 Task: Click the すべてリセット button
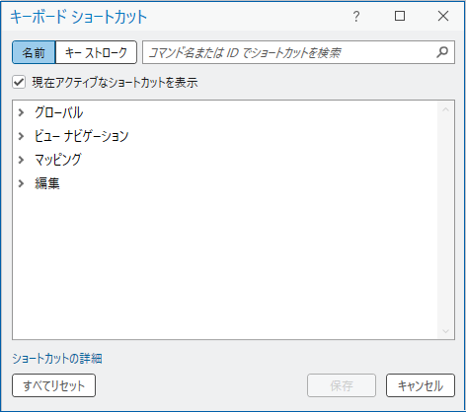point(54,385)
